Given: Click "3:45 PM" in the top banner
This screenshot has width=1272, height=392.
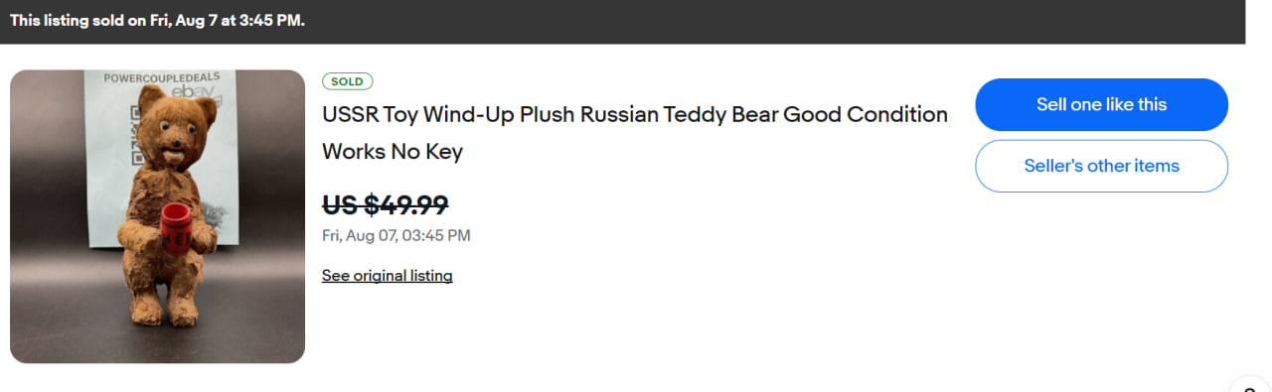Looking at the screenshot, I should click(x=269, y=21).
